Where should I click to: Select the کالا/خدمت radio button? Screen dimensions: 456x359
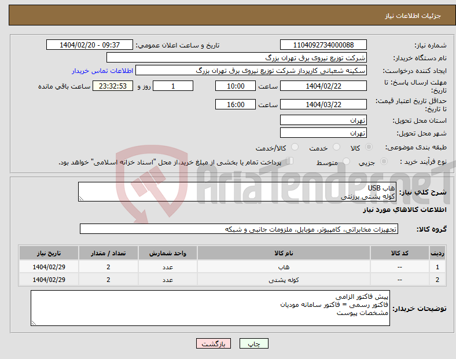pos(295,147)
